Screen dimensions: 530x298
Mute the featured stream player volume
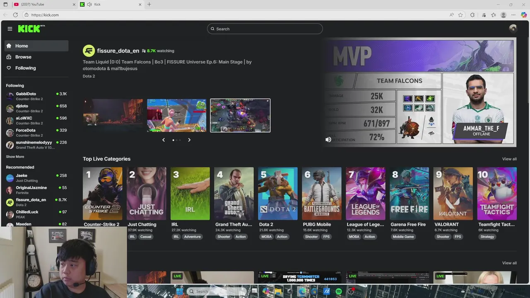[x=328, y=140]
